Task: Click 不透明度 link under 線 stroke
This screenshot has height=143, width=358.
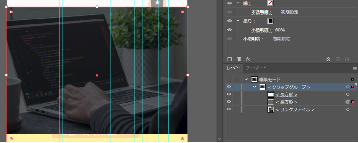Action: click(x=262, y=12)
